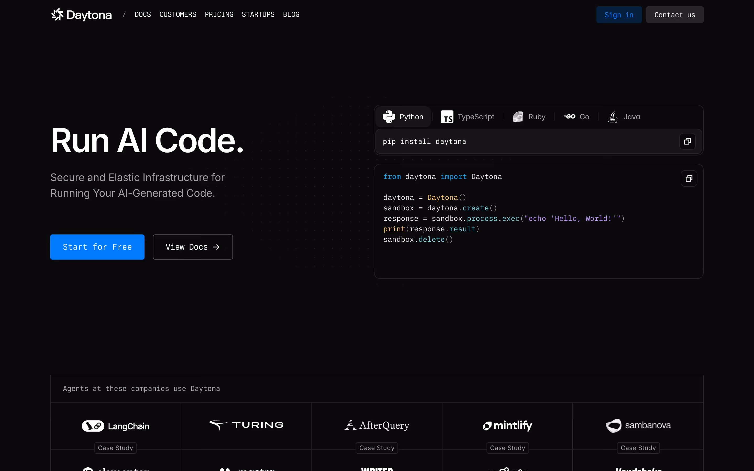This screenshot has width=754, height=471.
Task: Open the DOCS navigation link
Action: pos(143,15)
